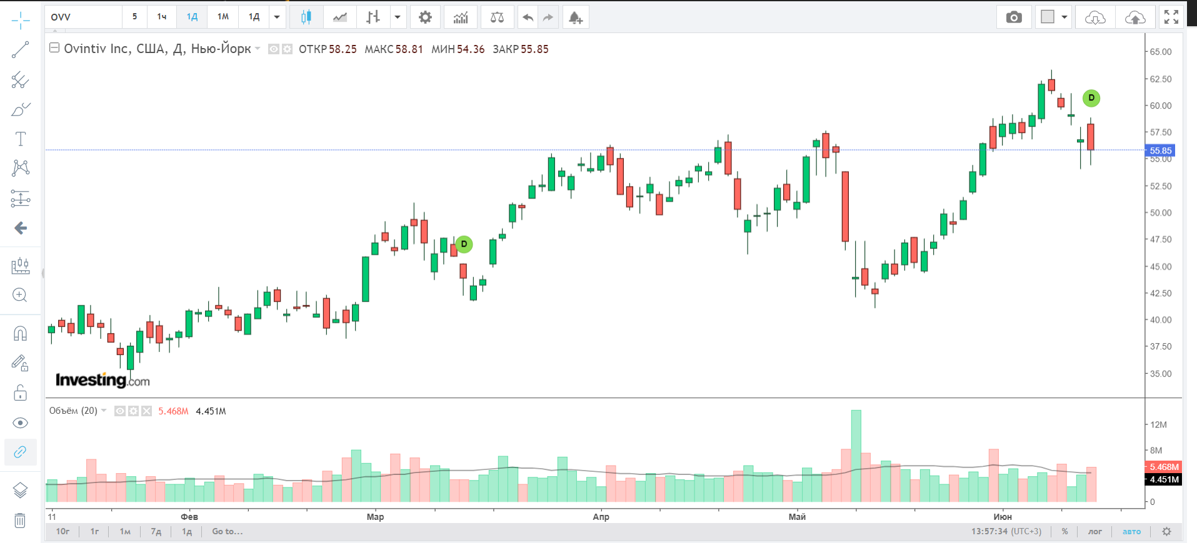This screenshot has width=1197, height=543.
Task: Select the candlestick chart style
Action: (x=306, y=17)
